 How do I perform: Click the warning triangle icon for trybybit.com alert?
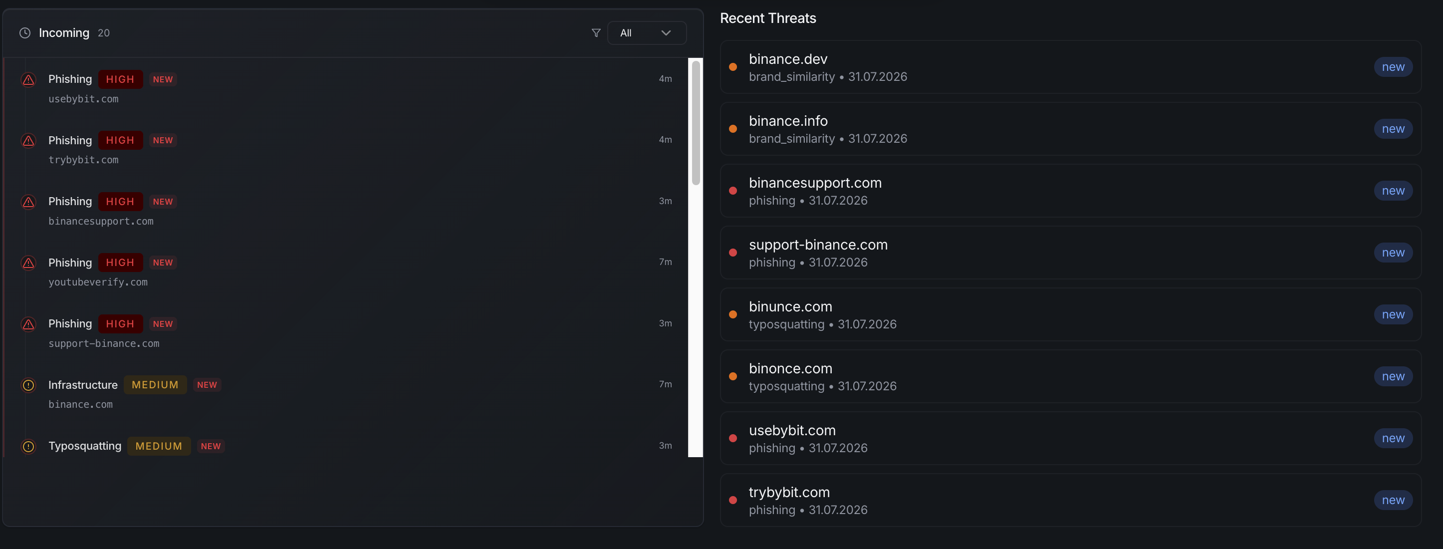28,141
